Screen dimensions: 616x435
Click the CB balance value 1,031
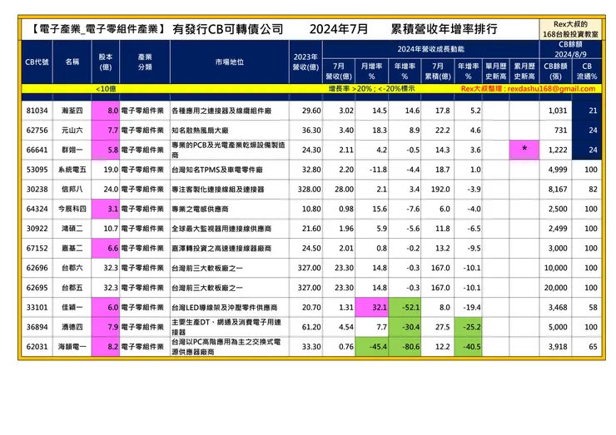point(558,111)
